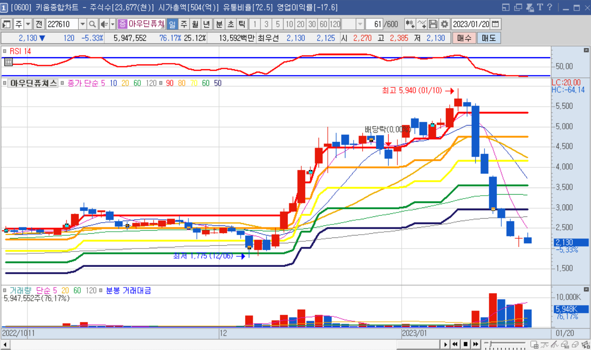Open the 주 type dropdown arrow
The width and height of the screenshot is (591, 350).
pos(28,24)
